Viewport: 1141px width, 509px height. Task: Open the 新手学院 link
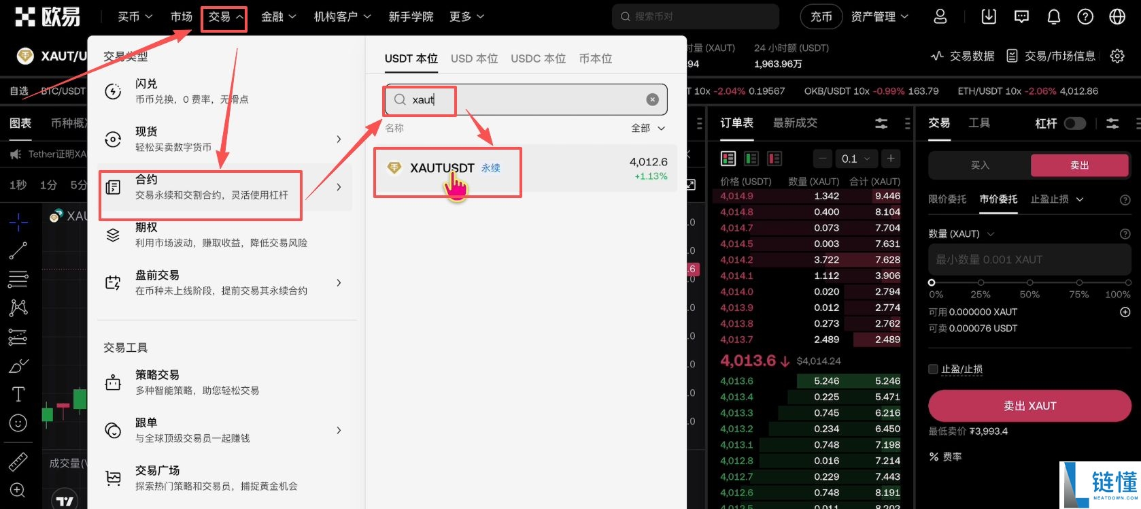click(x=411, y=16)
